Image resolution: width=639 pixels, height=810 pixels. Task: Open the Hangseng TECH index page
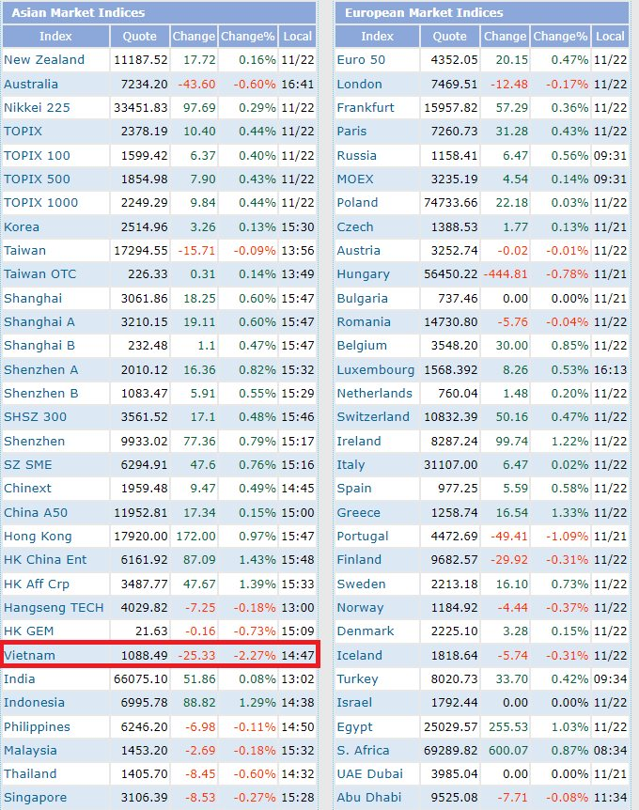(x=54, y=607)
